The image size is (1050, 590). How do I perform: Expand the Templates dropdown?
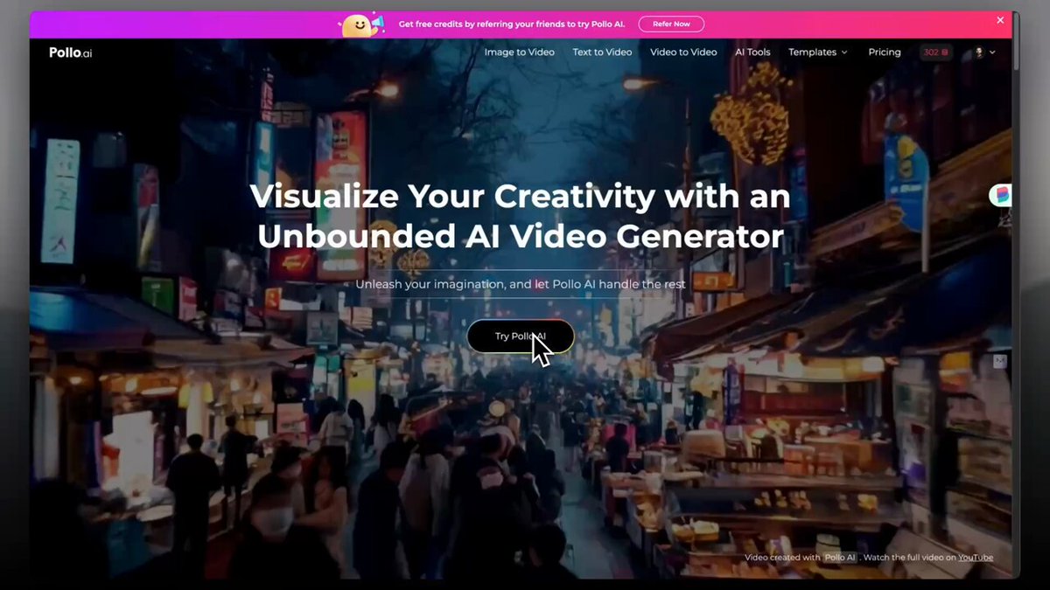(x=818, y=52)
